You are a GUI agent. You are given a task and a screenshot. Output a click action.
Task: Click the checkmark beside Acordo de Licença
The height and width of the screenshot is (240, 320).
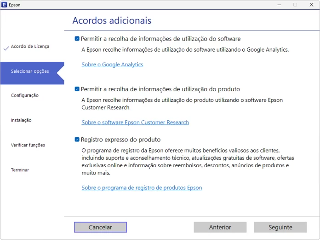click(x=6, y=48)
